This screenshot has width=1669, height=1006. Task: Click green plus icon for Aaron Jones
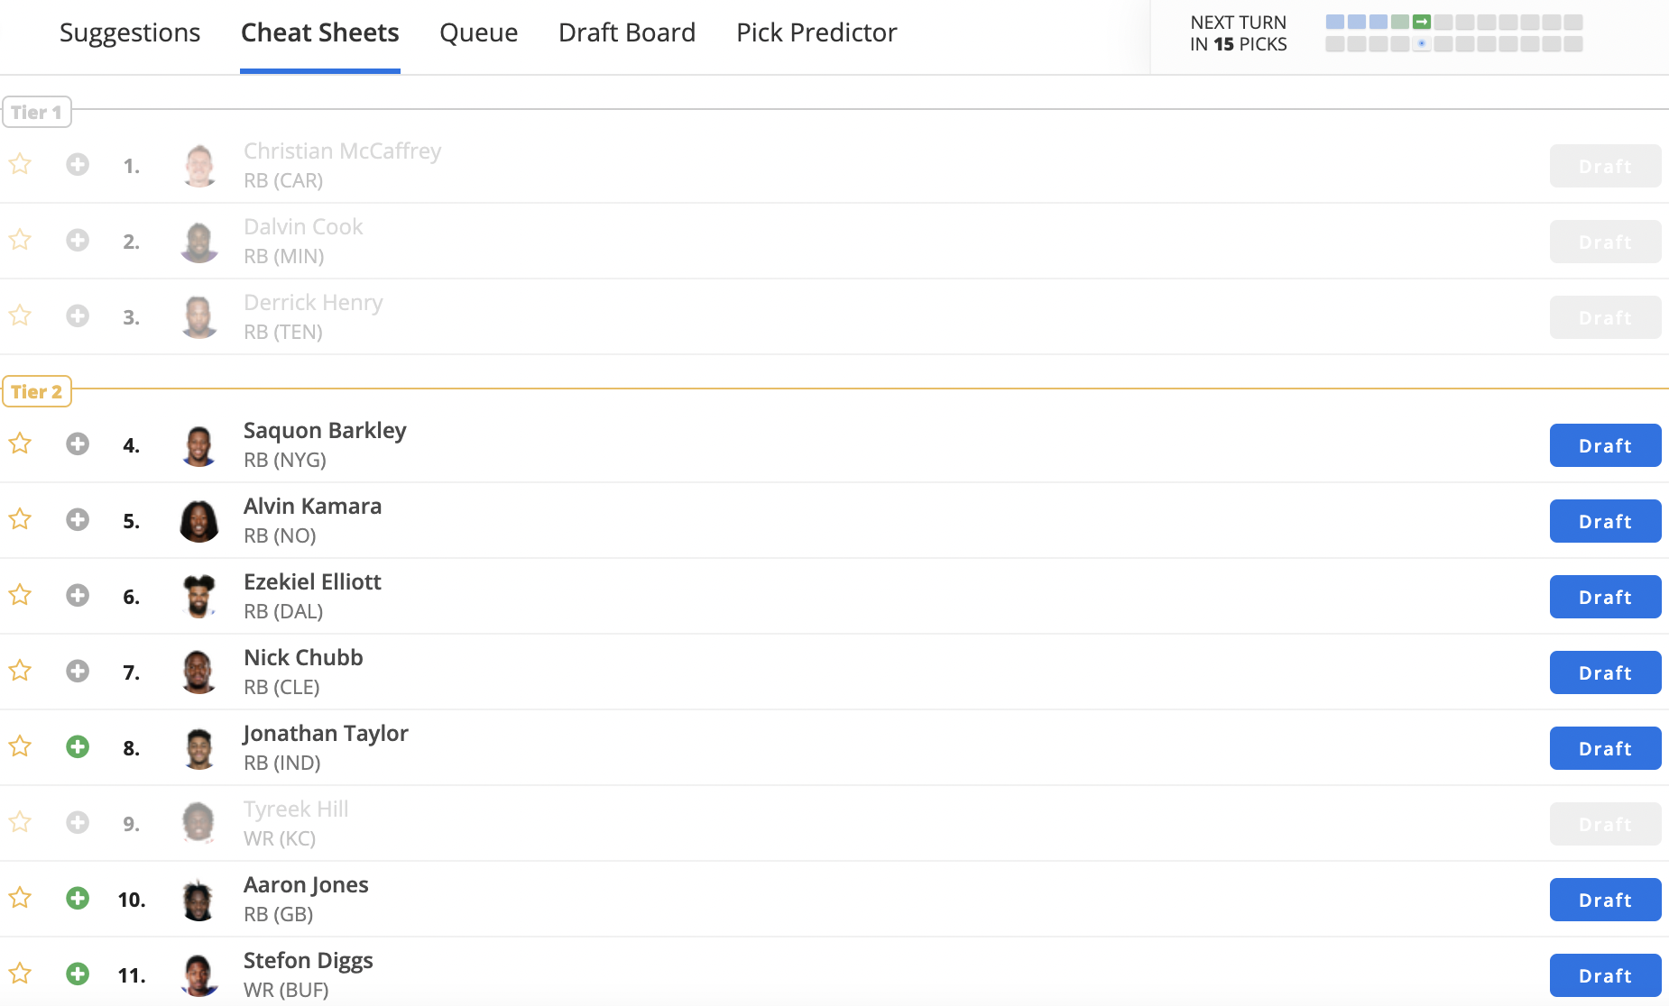coord(78,898)
